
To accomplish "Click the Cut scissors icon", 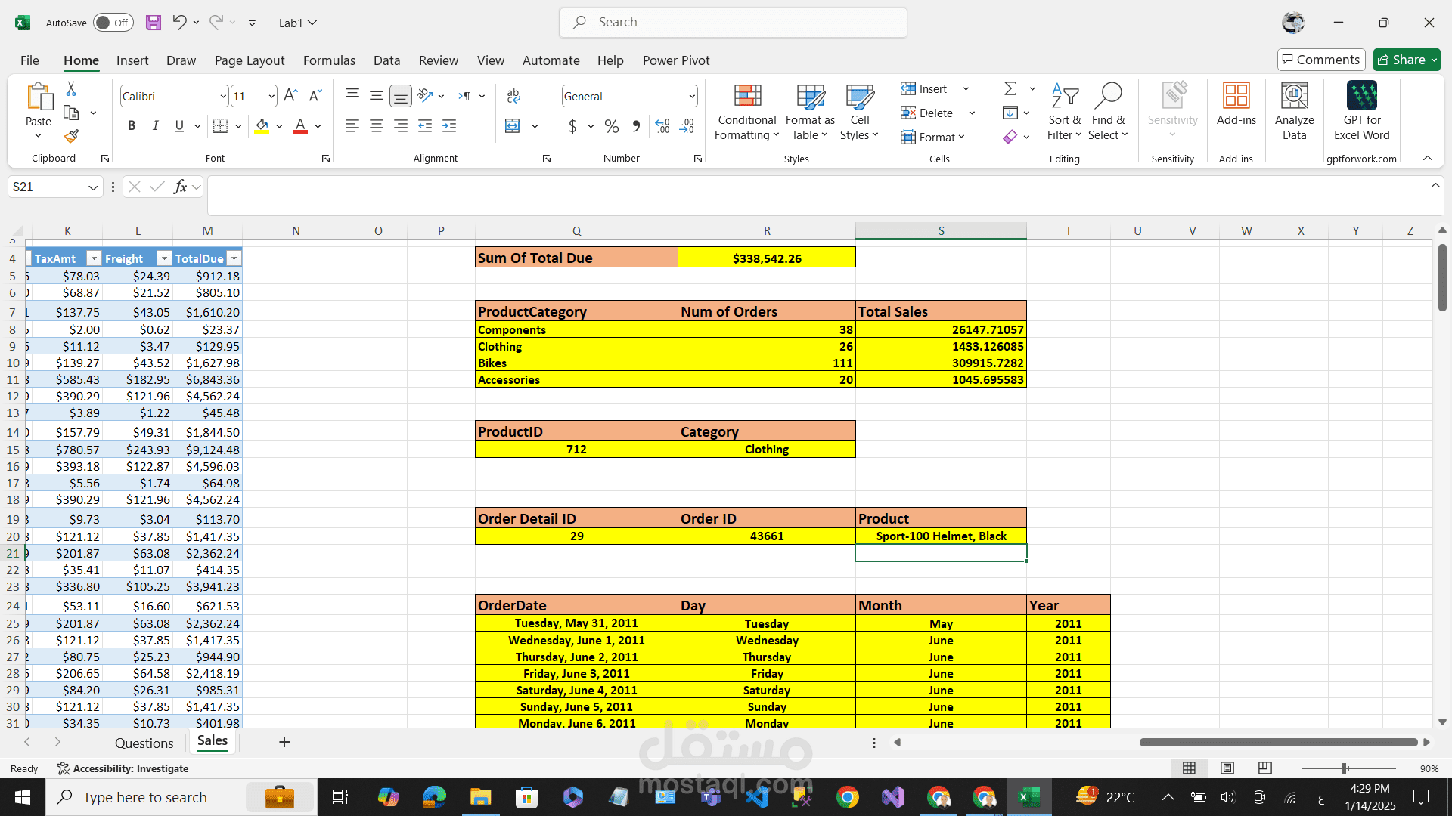I will [x=71, y=89].
